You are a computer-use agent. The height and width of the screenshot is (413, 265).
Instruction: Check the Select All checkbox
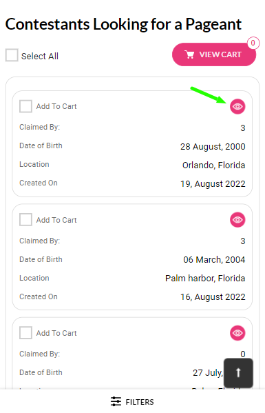coord(12,55)
